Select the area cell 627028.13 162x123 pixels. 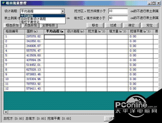pyautogui.click(x=34, y=70)
